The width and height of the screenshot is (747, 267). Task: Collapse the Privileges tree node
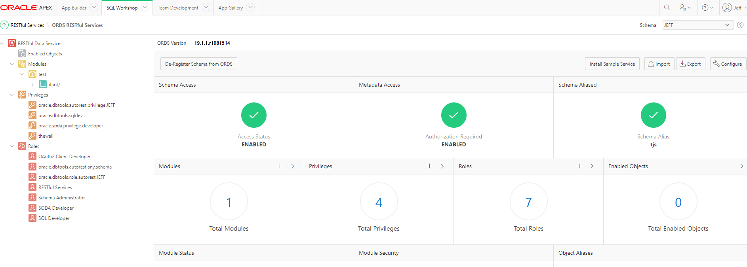[x=12, y=95]
